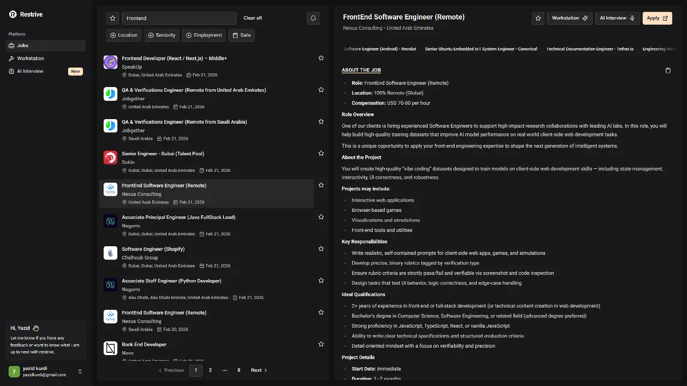Expand the user account menu for yazid kurdi
This screenshot has width=687, height=386.
pyautogui.click(x=80, y=372)
